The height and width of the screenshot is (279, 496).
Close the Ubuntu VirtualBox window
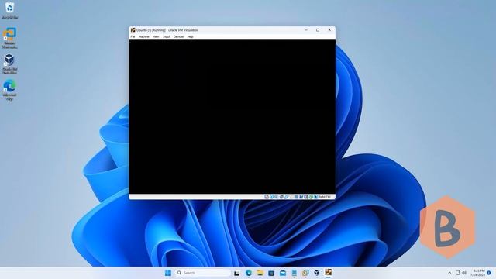329,30
